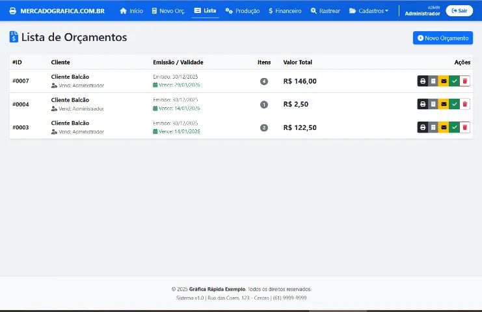Expand the Cadastros dropdown menu
Image resolution: width=482 pixels, height=312 pixels.
[x=369, y=11]
